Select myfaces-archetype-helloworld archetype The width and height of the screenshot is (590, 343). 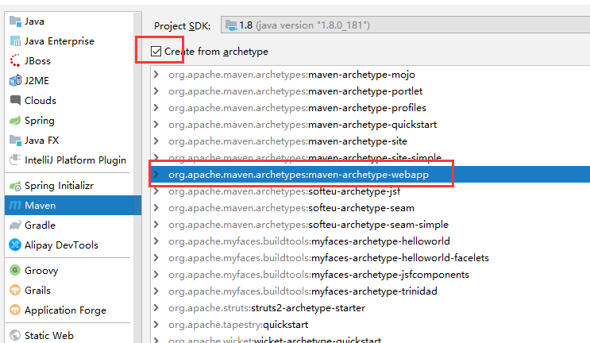tap(310, 241)
